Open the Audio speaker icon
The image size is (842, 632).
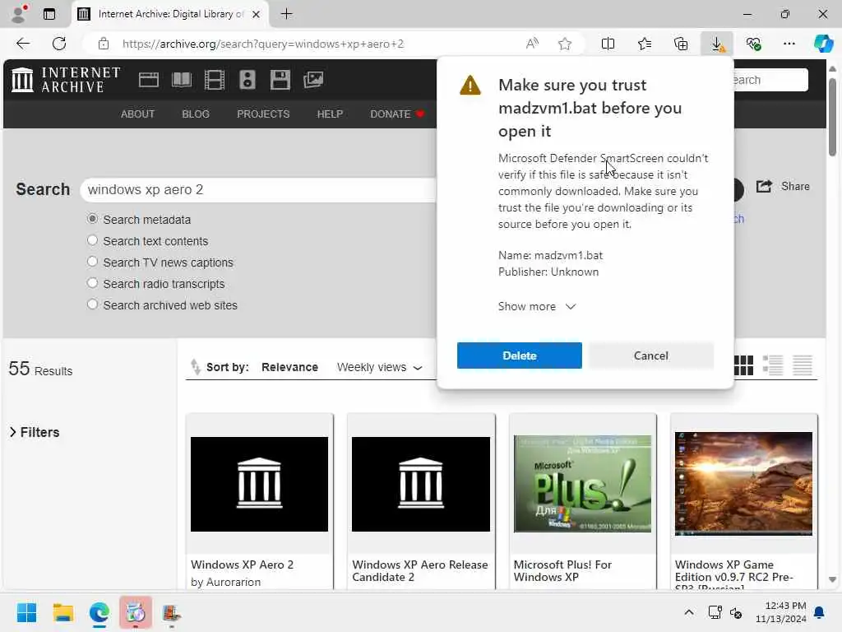(x=248, y=80)
